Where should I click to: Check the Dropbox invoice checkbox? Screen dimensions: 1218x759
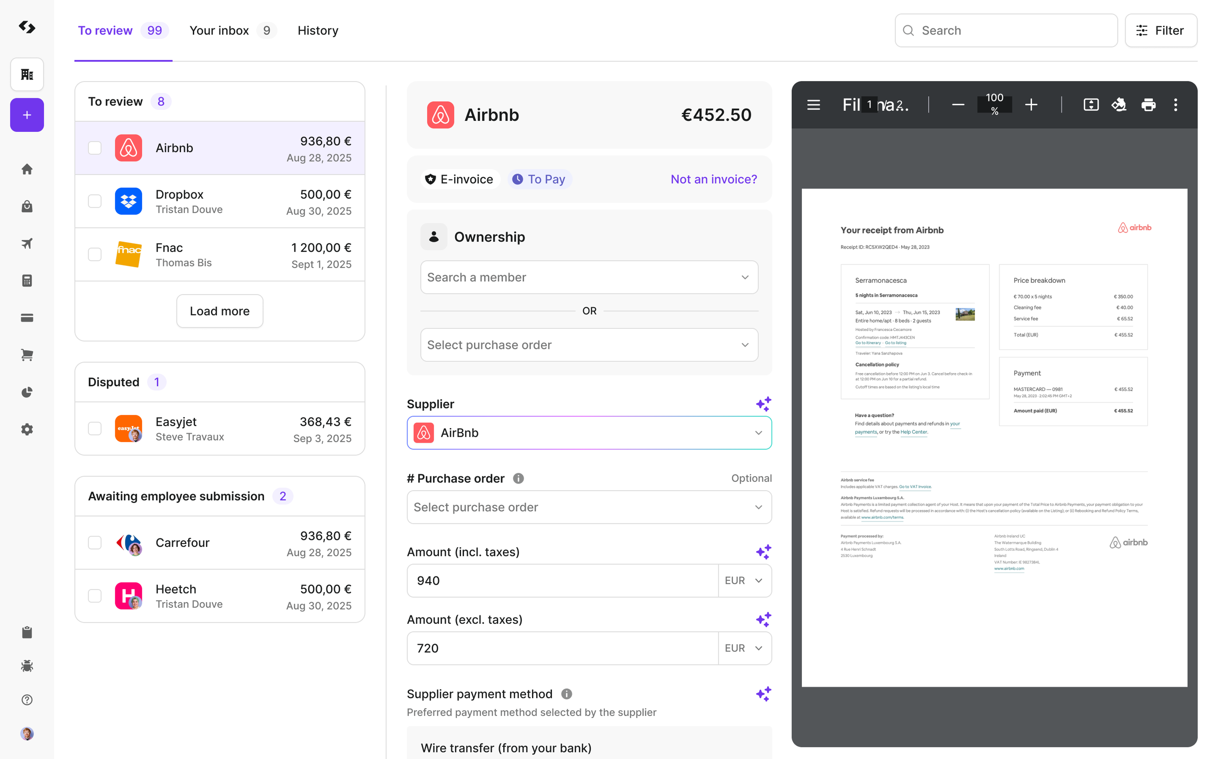95,201
